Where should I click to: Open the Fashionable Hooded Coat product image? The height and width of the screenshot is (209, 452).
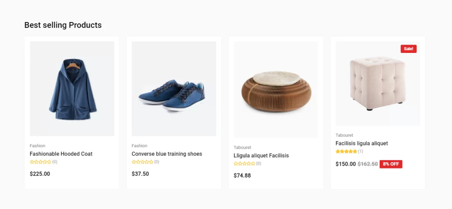coord(72,89)
